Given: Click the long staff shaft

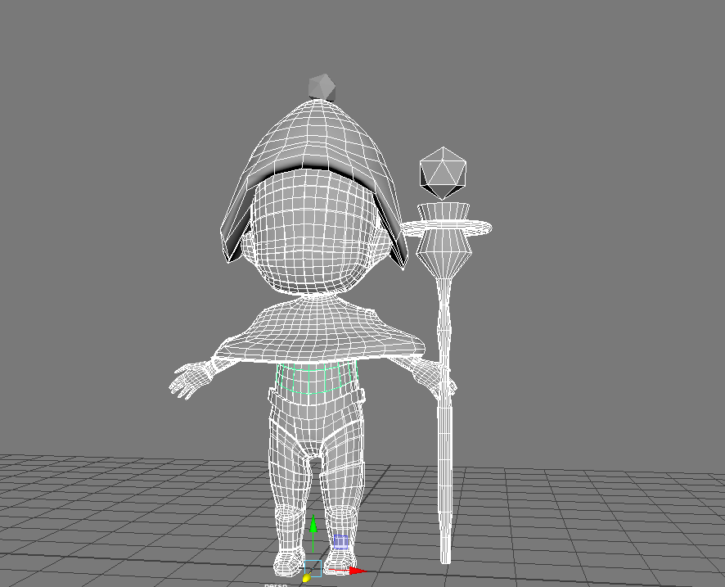Looking at the screenshot, I should (445, 417).
